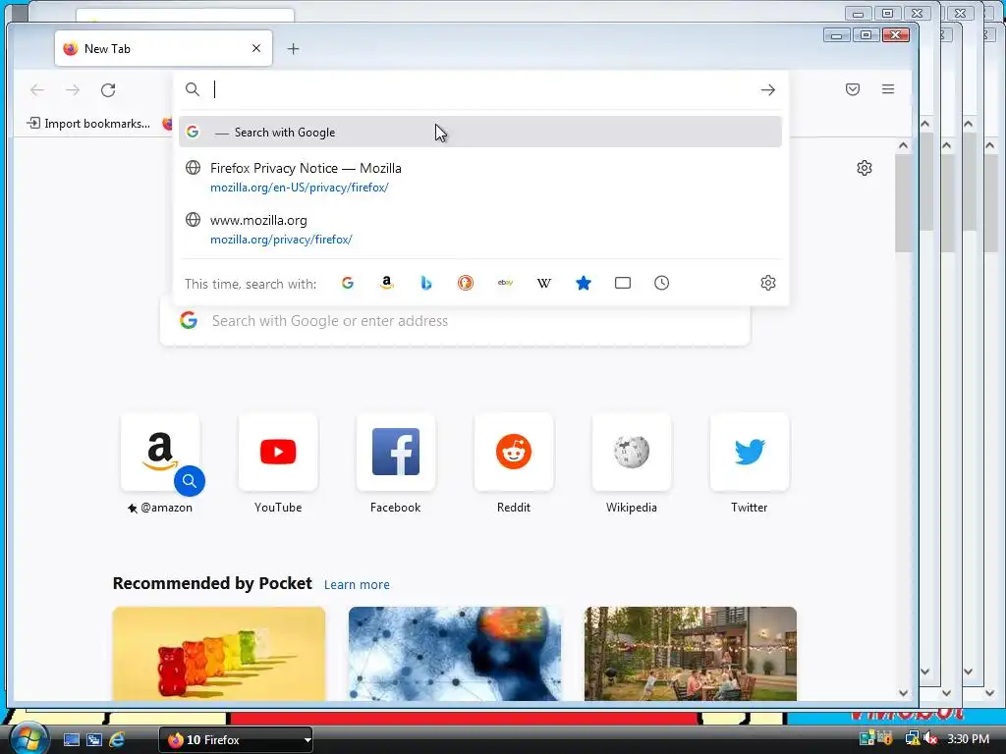Image resolution: width=1006 pixels, height=754 pixels.
Task: Switch to the New Tab tab
Action: pyautogui.click(x=164, y=48)
